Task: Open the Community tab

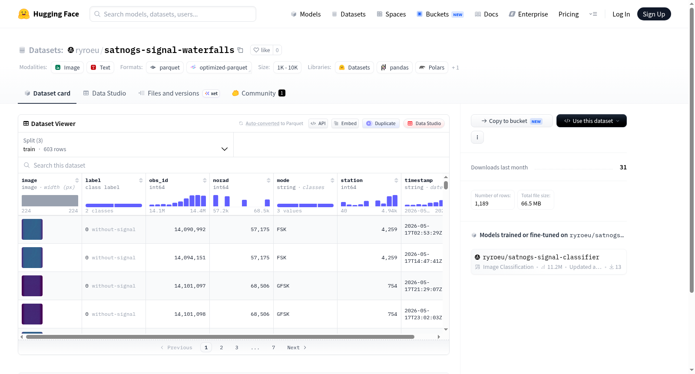Action: coord(258,93)
